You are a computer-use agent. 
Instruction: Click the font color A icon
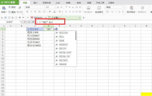[x=54, y=12]
